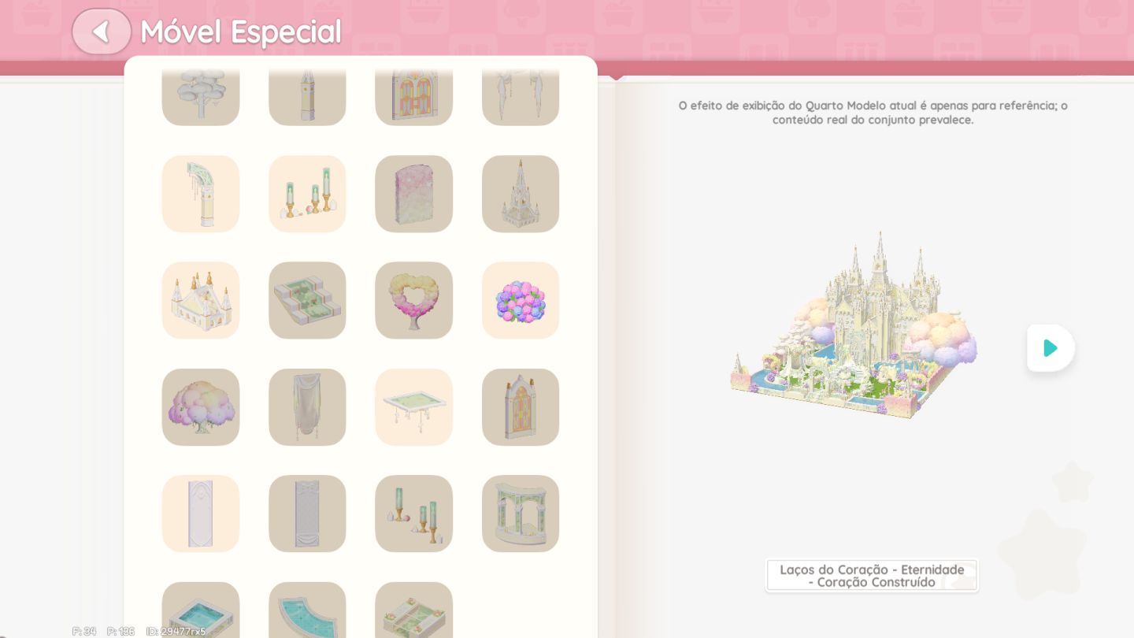Select the white cathedral spire furniture
The width and height of the screenshot is (1134, 638).
pos(521,194)
